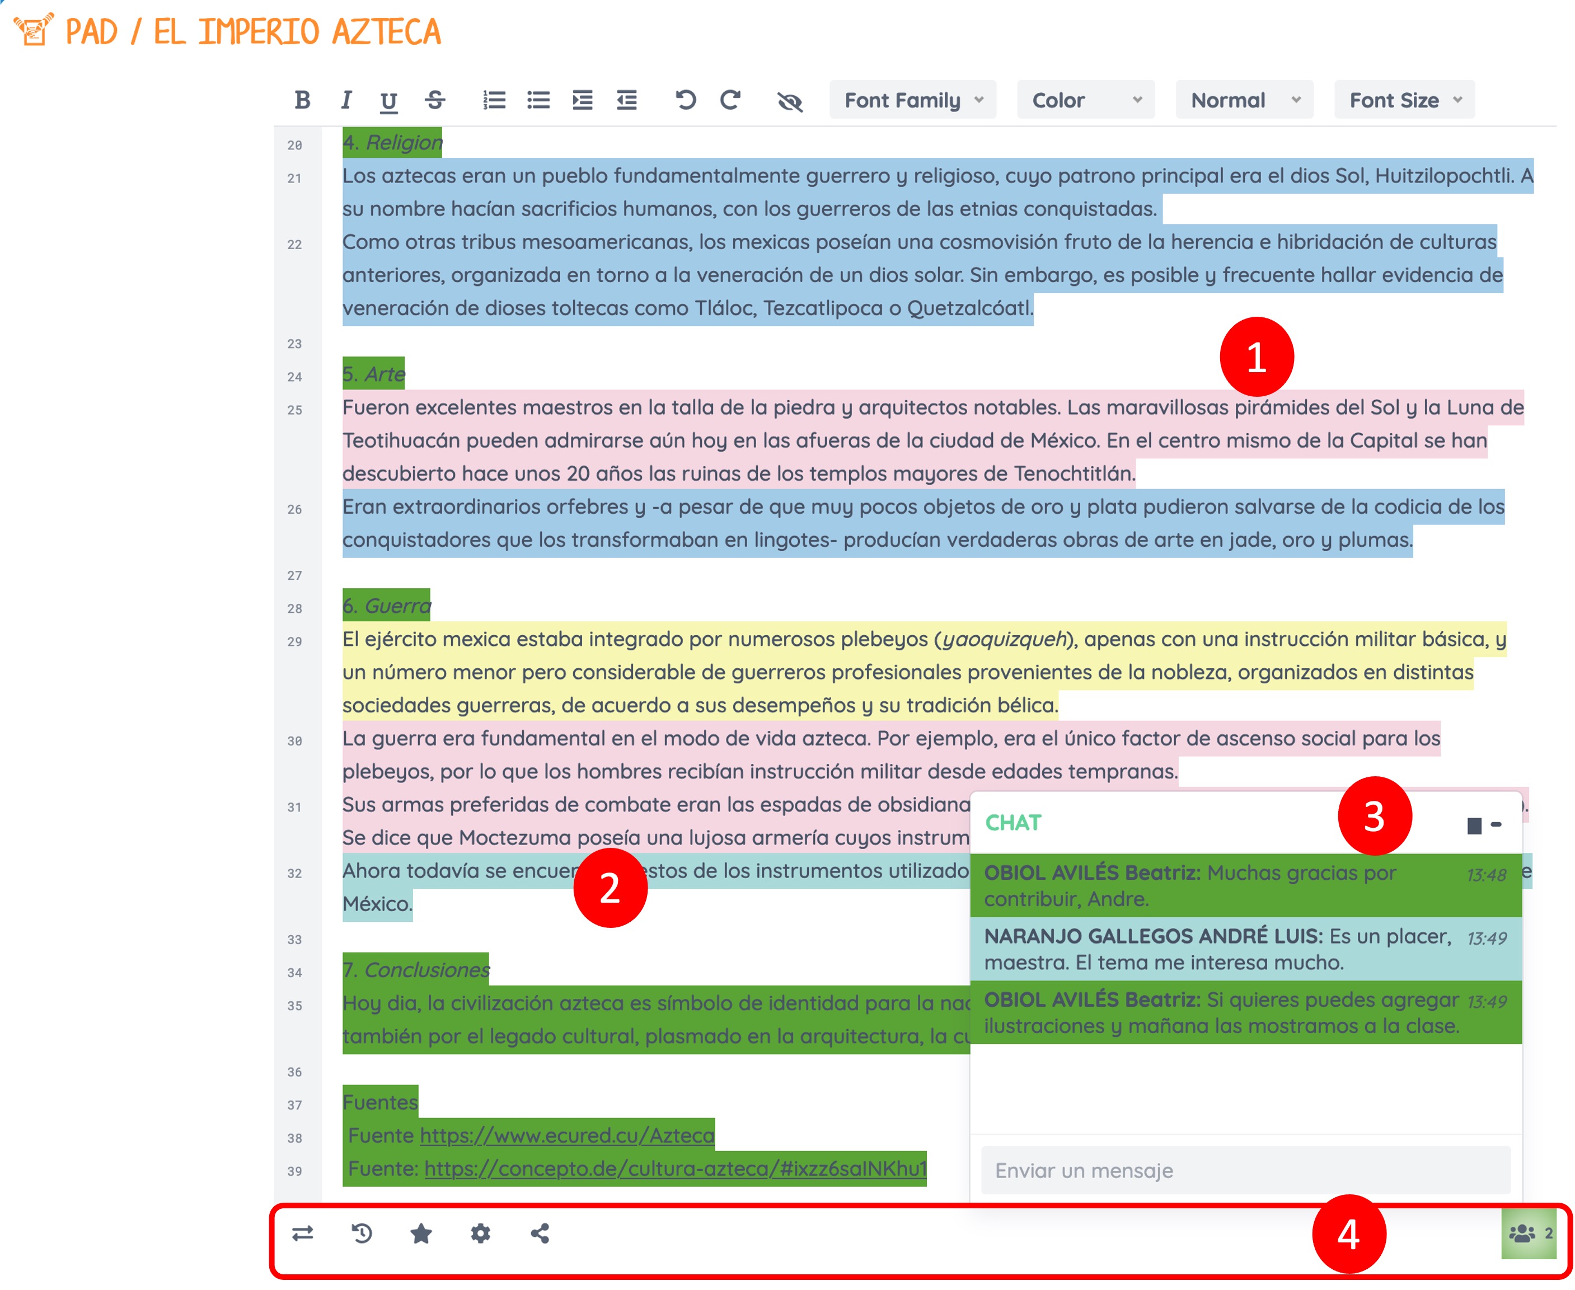The height and width of the screenshot is (1290, 1575).
Task: Click the pad logo icon
Action: (x=34, y=30)
